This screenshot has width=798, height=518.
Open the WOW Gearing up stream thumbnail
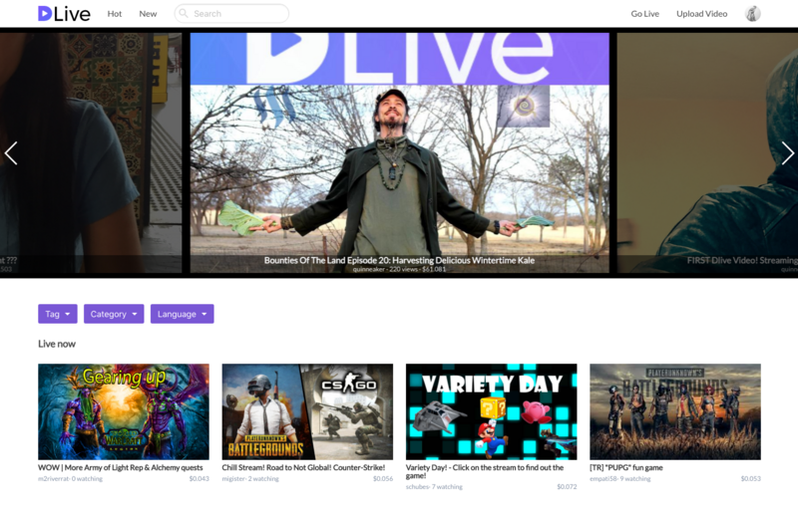(x=124, y=411)
